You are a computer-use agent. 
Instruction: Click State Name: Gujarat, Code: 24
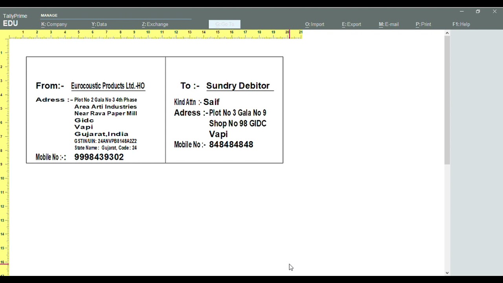pyautogui.click(x=105, y=148)
